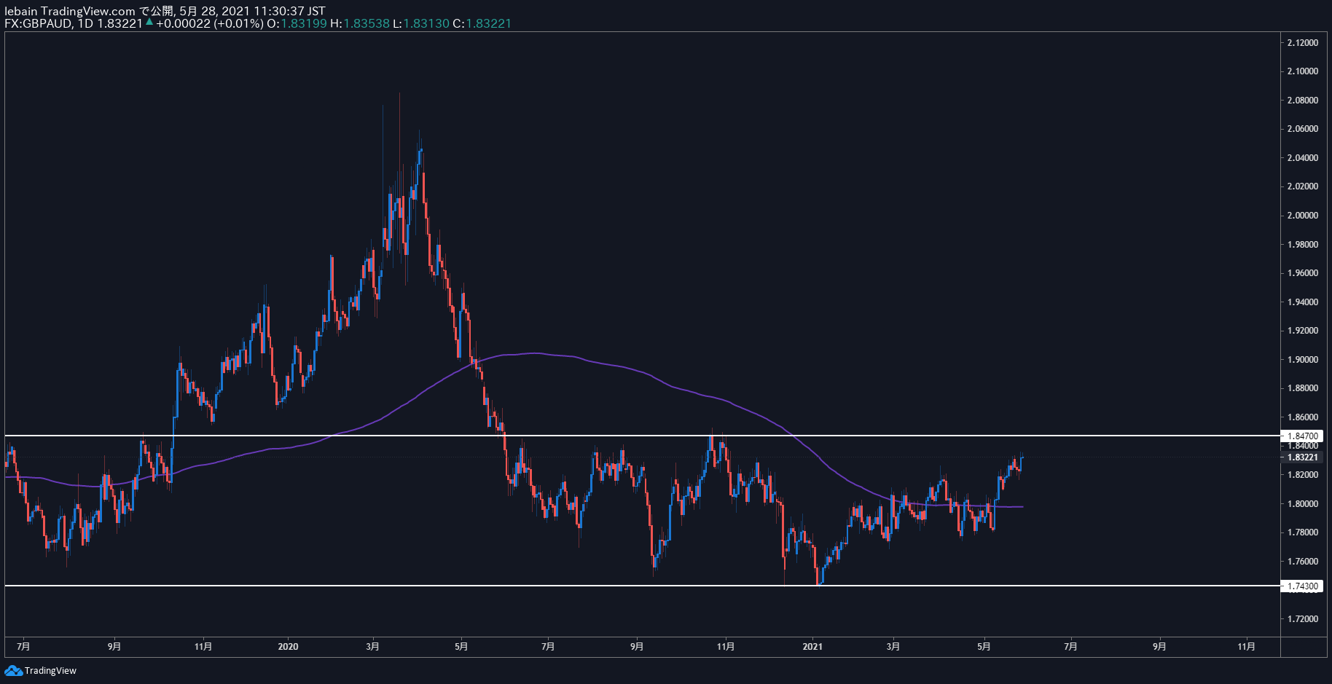Click the high value H:1.83538
Screen dimensions: 1332x684
coord(360,23)
